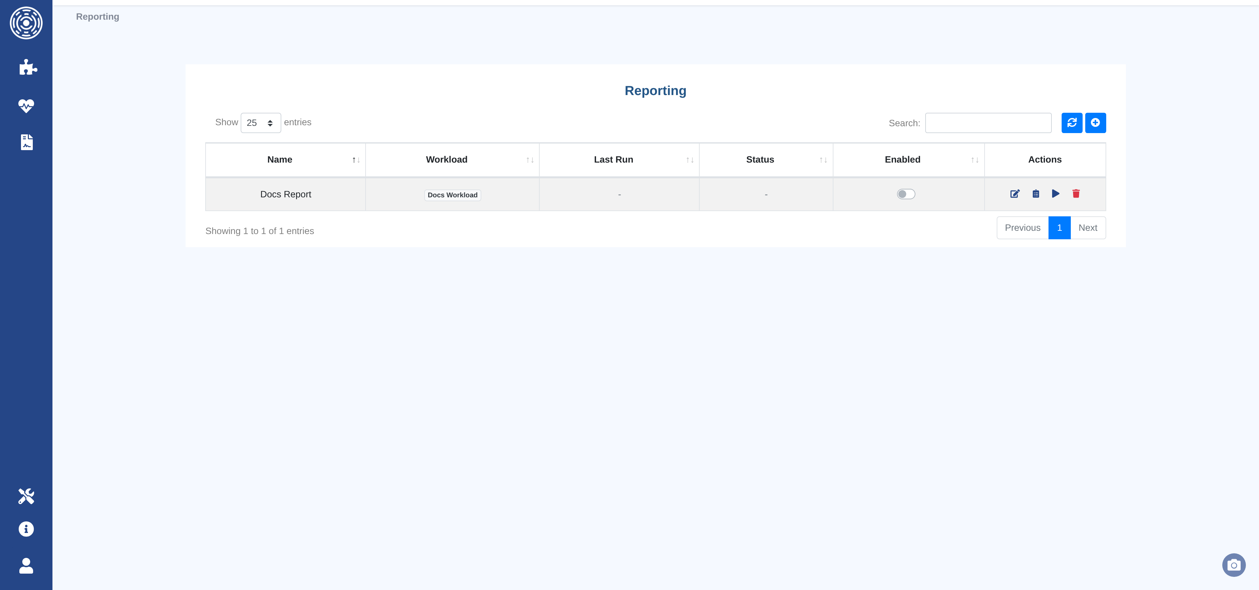Sort table by Status column
Screen dimensions: 1259x590
coord(766,160)
